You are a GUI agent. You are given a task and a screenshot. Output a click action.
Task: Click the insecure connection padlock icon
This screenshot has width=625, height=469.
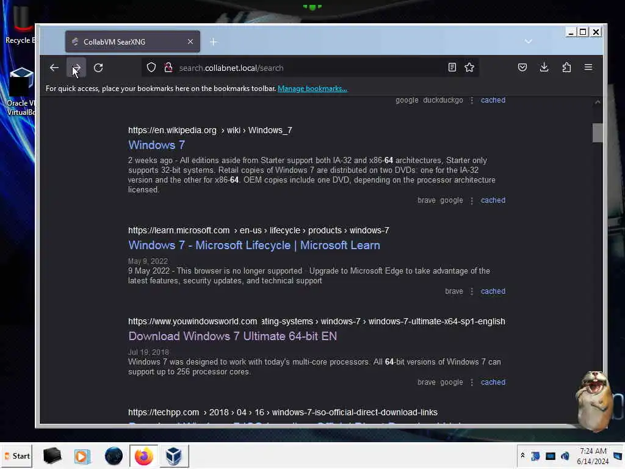click(x=168, y=67)
